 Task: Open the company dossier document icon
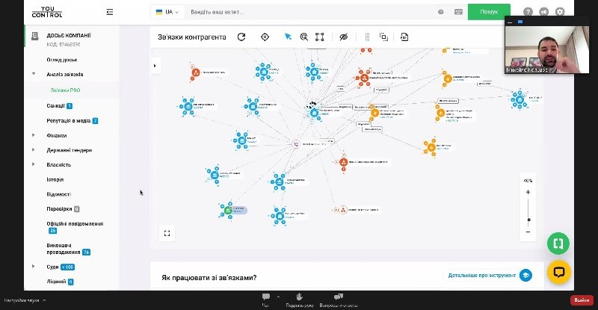[x=34, y=36]
